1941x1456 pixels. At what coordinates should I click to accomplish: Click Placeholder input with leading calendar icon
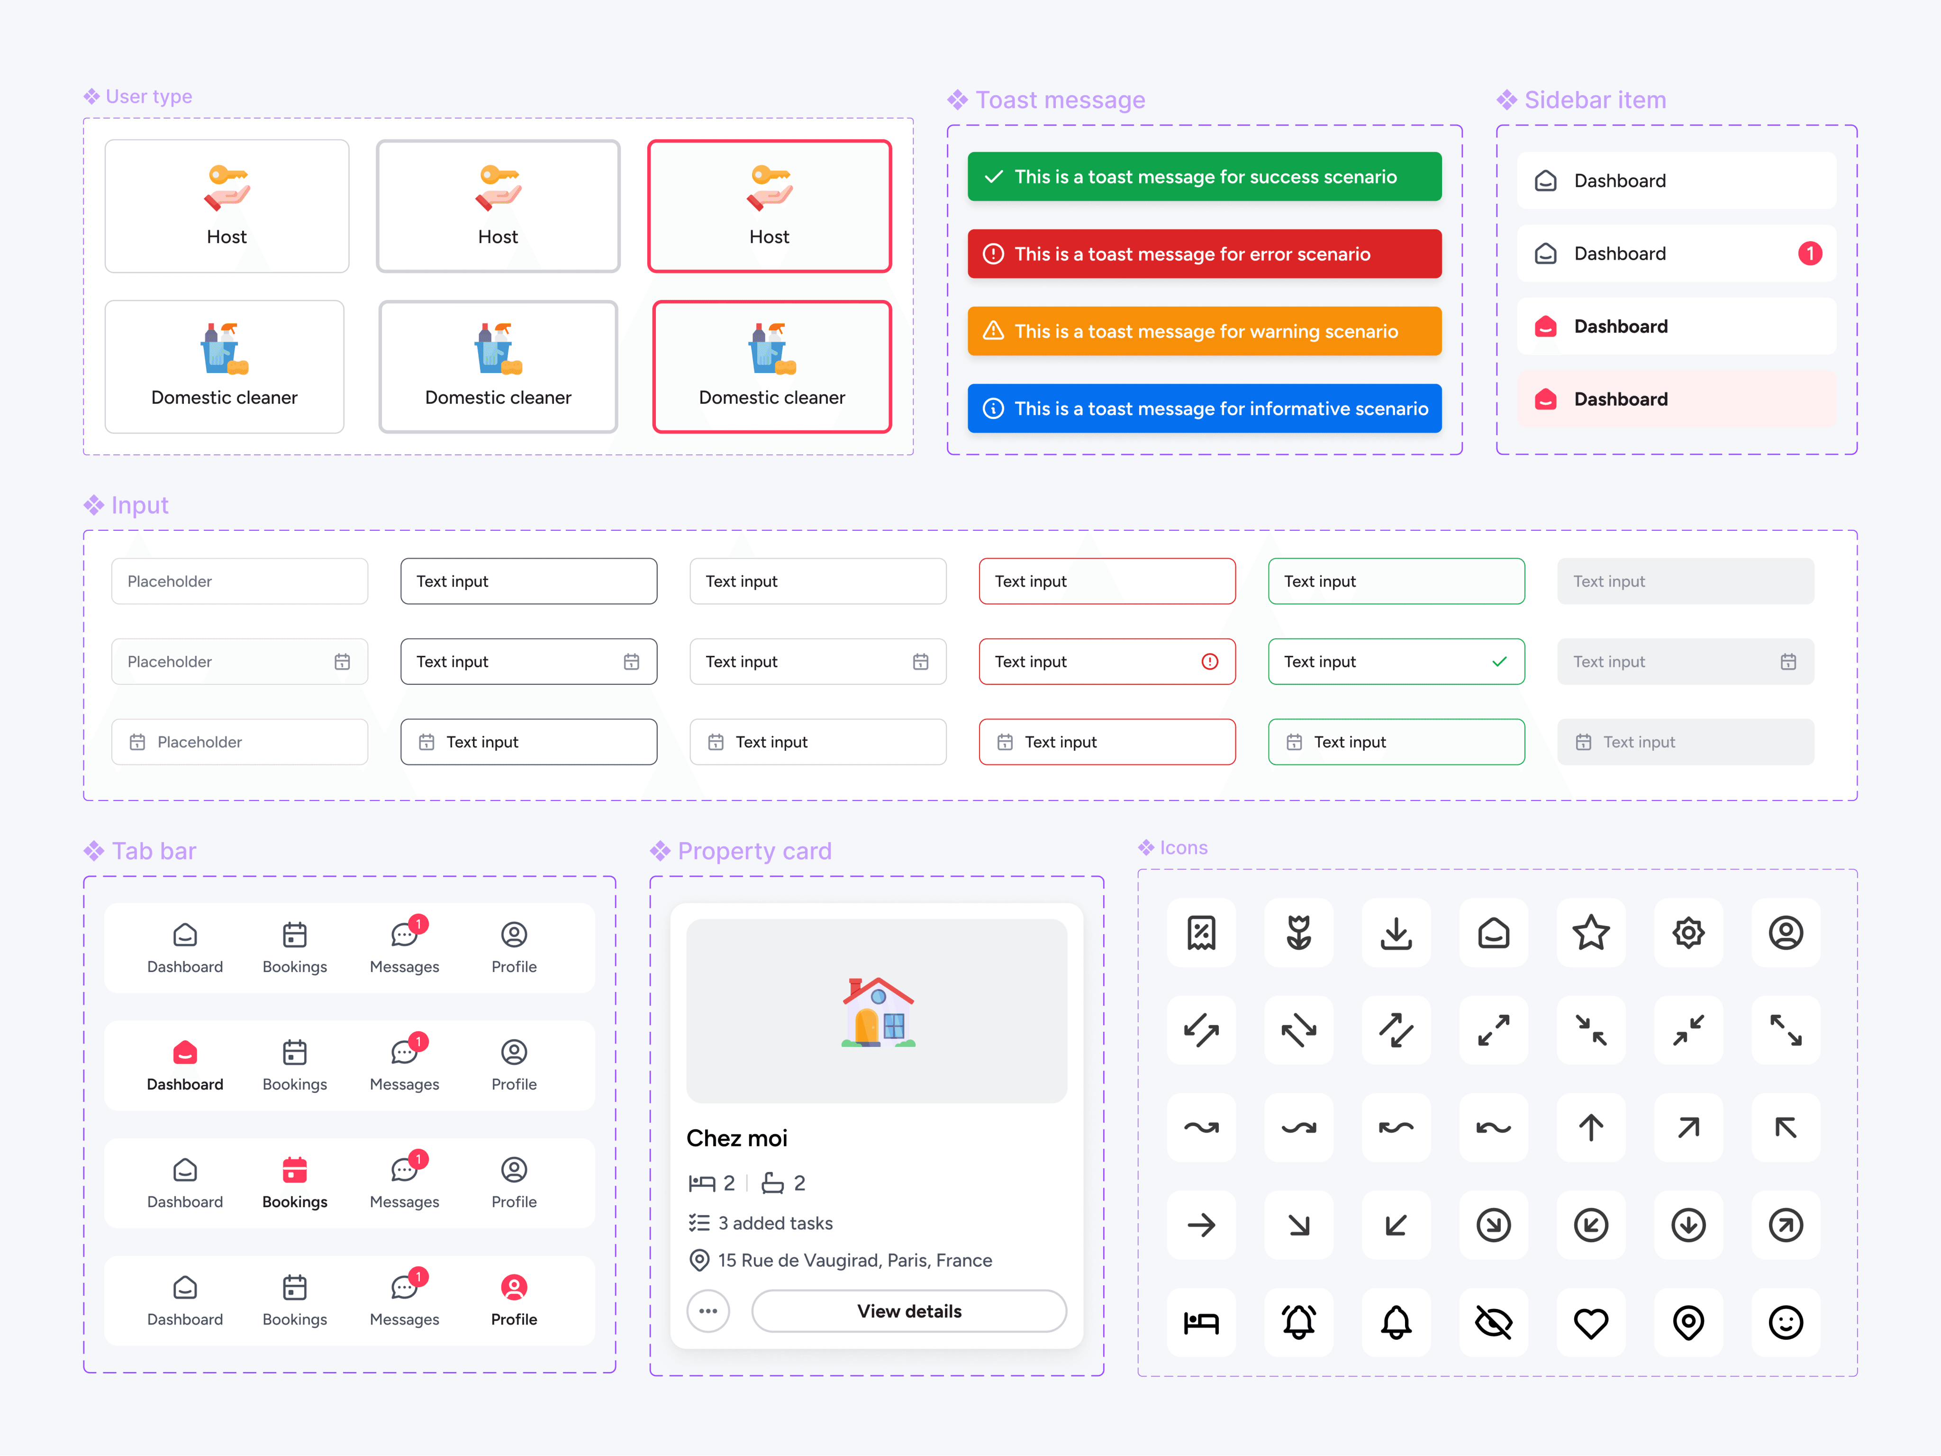coord(240,742)
